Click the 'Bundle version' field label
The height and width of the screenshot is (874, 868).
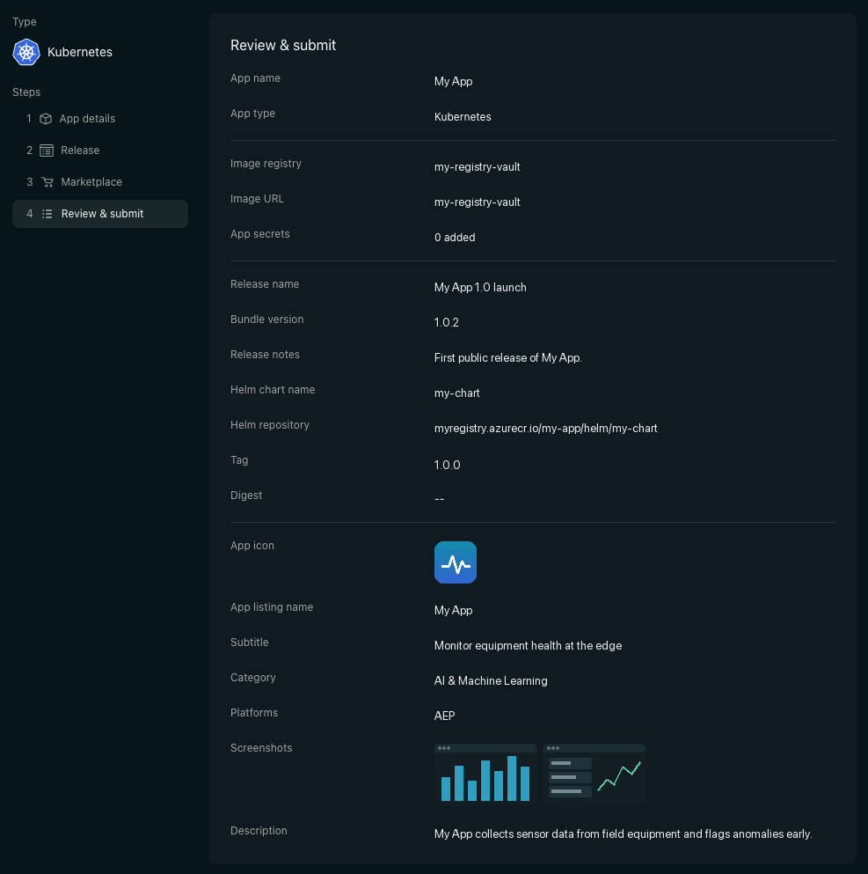(x=267, y=319)
